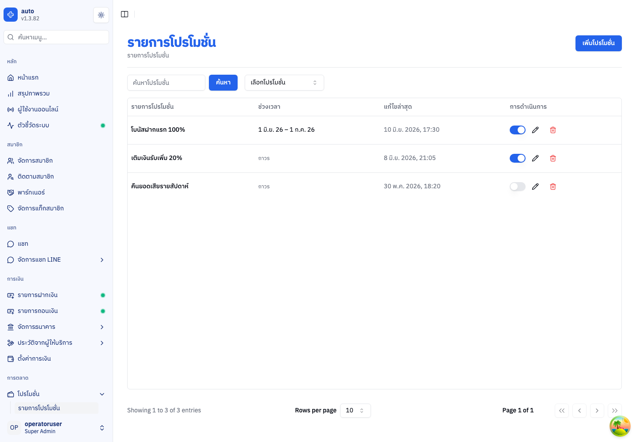Click the โบนัสฝากแรก 100% row name
Viewport: 636px width, 442px height.
pos(158,130)
